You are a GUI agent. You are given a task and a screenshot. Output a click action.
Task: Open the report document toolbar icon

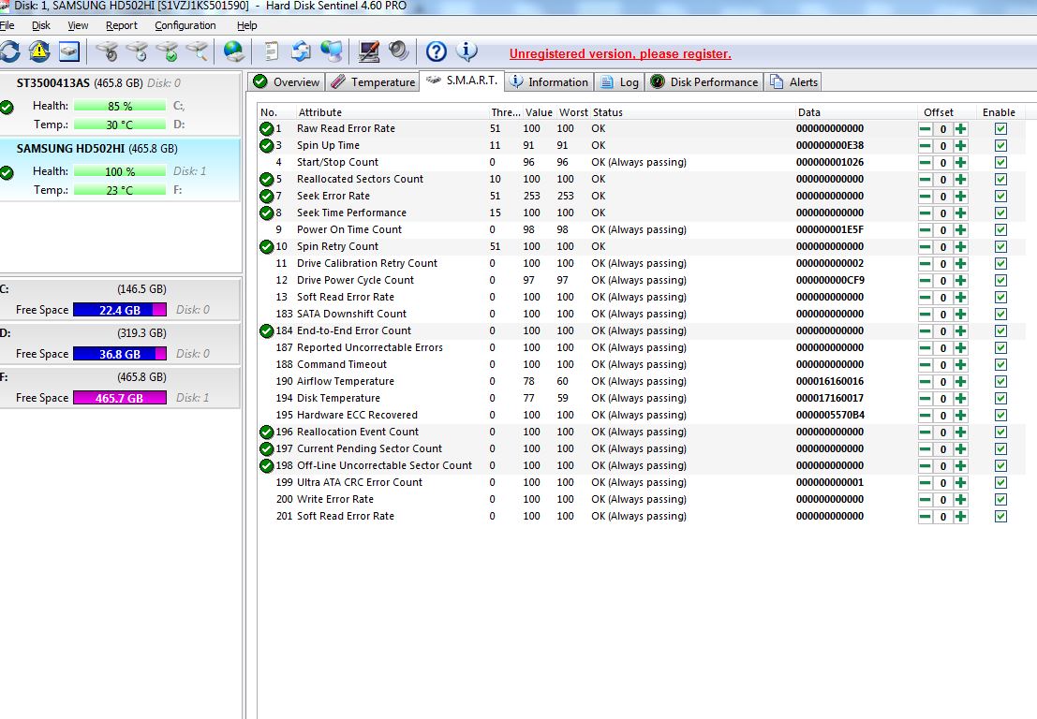pos(271,51)
